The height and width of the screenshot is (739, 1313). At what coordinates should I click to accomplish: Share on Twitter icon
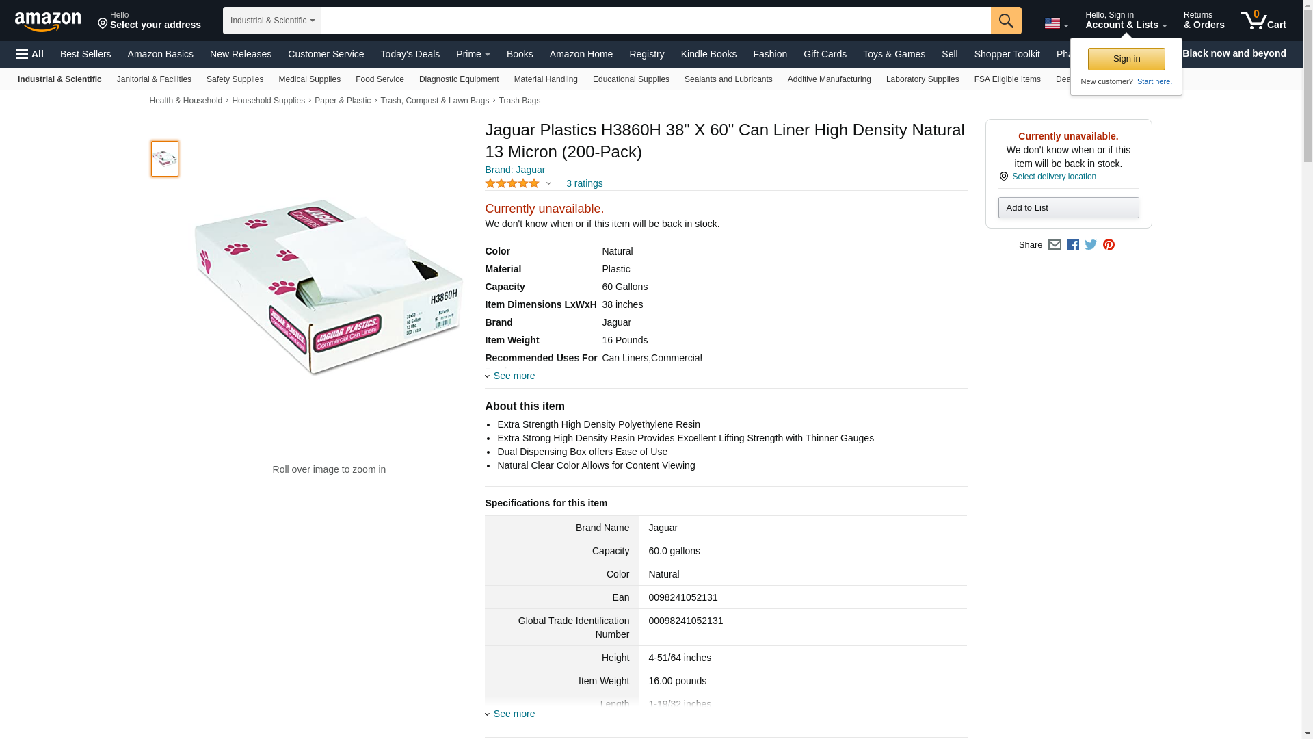click(1091, 245)
